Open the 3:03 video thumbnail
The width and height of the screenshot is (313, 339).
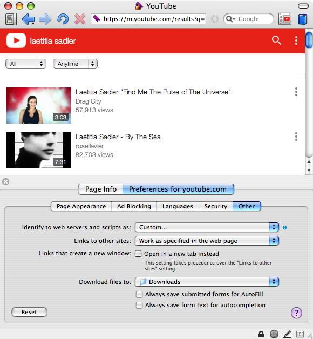click(39, 105)
